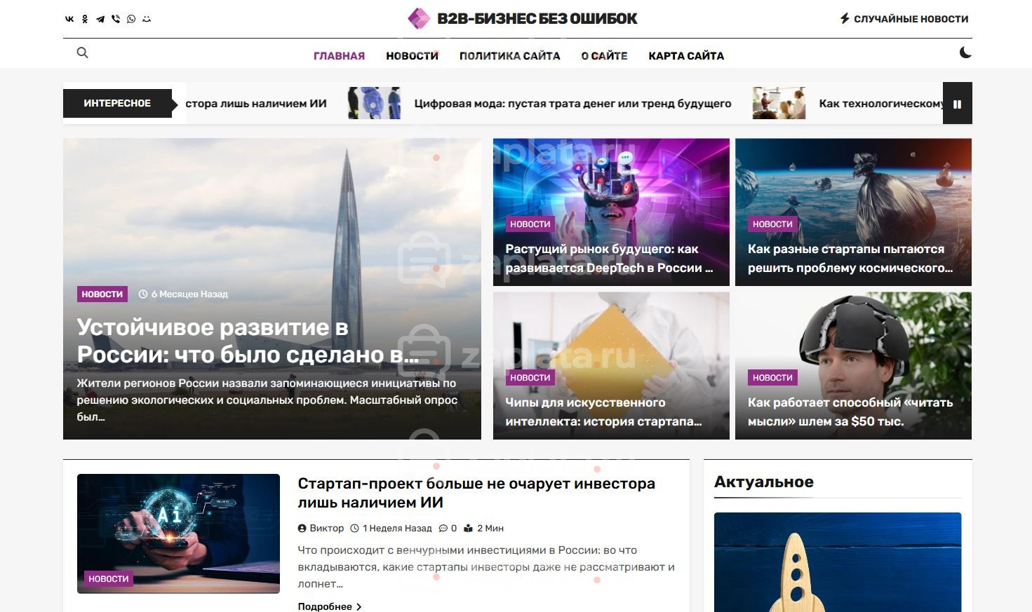Open article Чипы для искусственного интеллекта
The width and height of the screenshot is (1032, 612).
click(x=603, y=412)
